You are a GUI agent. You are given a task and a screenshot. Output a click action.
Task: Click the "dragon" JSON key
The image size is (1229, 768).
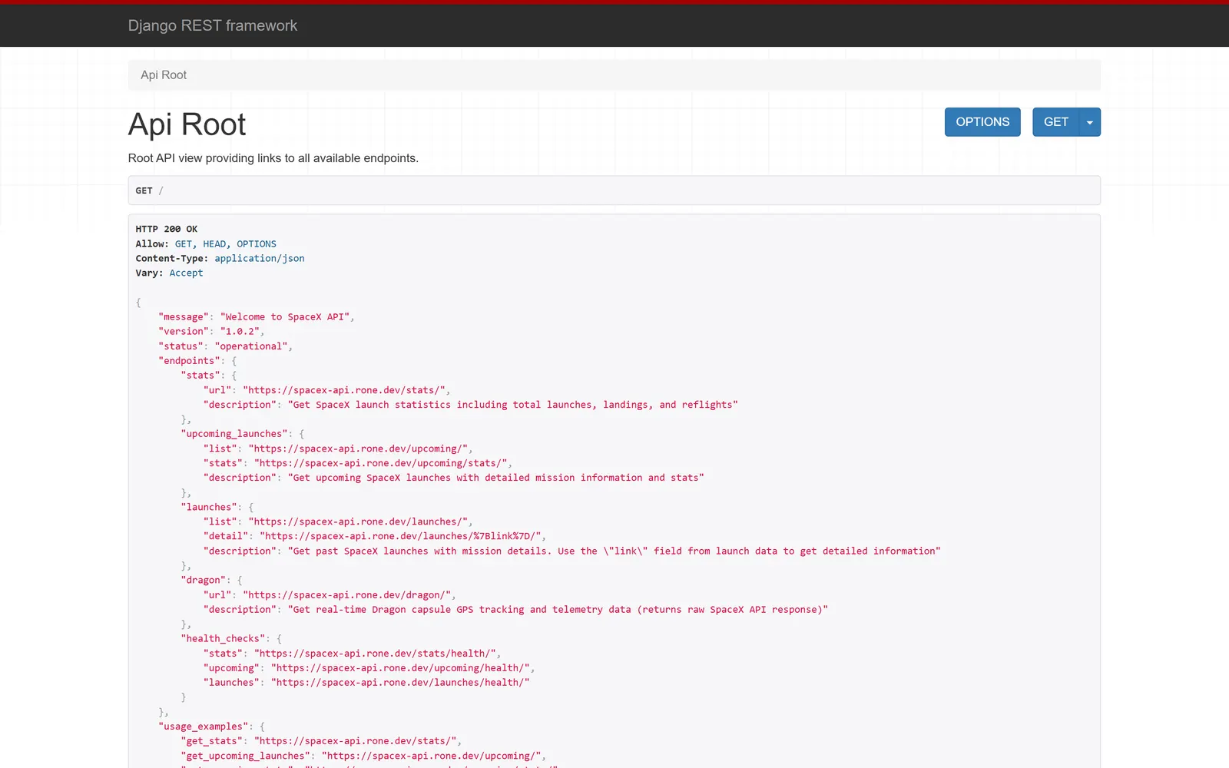204,580
